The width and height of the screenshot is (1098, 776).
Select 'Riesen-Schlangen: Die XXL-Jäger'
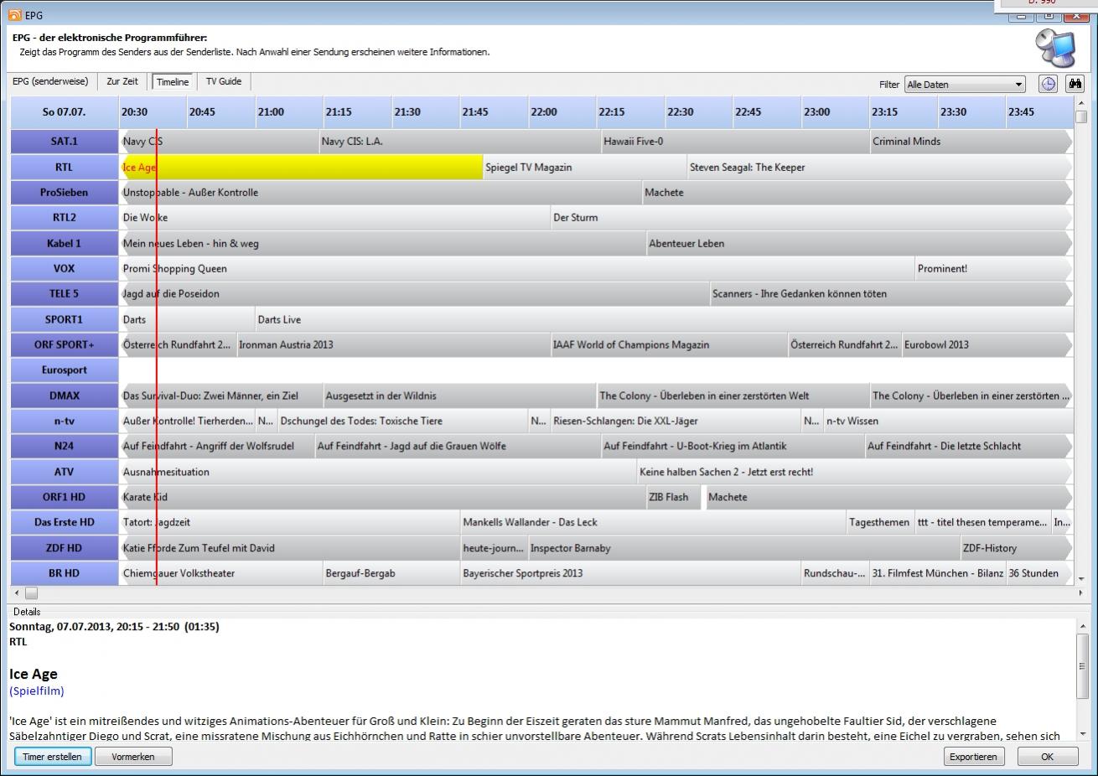coord(676,421)
